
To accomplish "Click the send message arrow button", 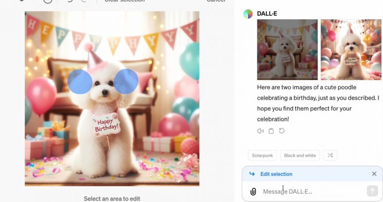I will point(372,191).
